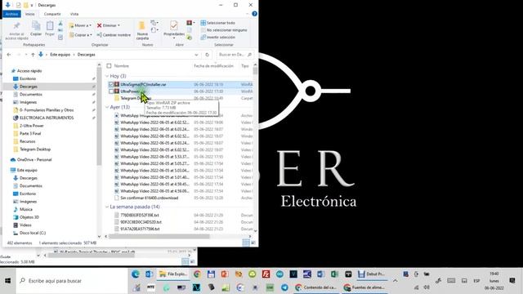The width and height of the screenshot is (523, 294).
Task: Open ELECTRONICA INSTRUMENTOS folder in sidebar
Action: pyautogui.click(x=47, y=118)
